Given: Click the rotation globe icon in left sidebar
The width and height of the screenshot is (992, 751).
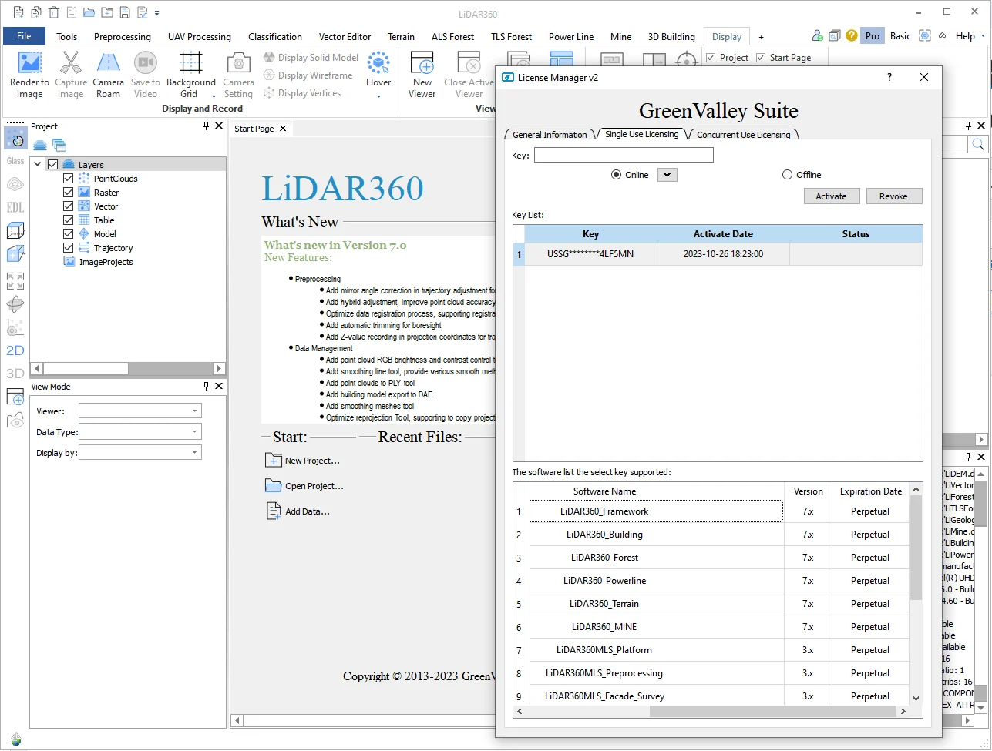Looking at the screenshot, I should (15, 304).
